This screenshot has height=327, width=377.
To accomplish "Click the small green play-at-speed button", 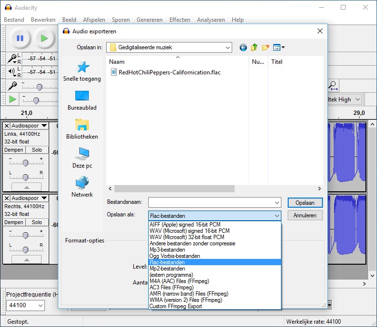I will 12,99.
